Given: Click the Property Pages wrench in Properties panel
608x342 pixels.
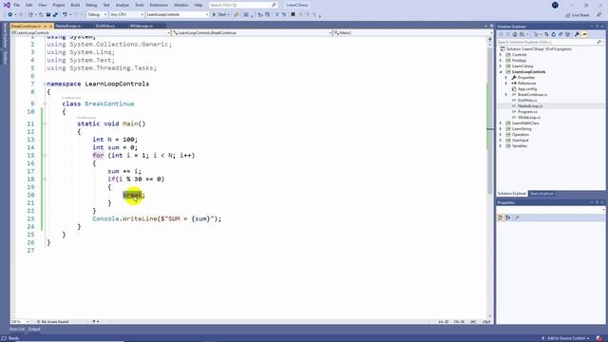Looking at the screenshot, I should point(517,218).
